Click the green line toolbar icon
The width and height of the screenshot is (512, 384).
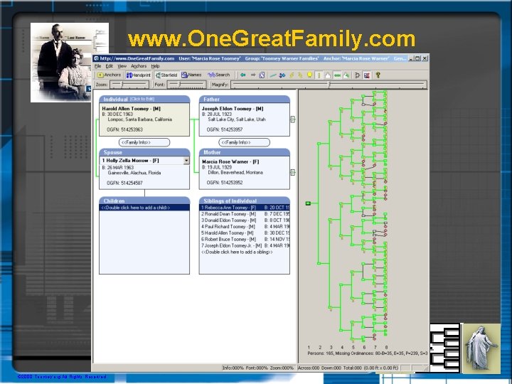pyautogui.click(x=273, y=75)
